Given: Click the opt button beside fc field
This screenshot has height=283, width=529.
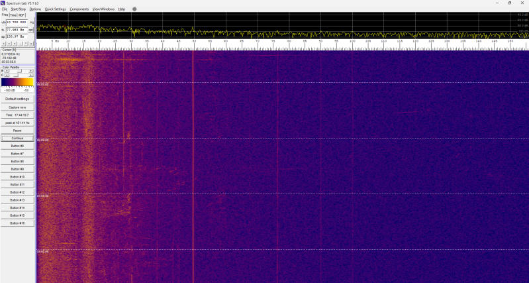Looking at the screenshot, I should [x=31, y=30].
